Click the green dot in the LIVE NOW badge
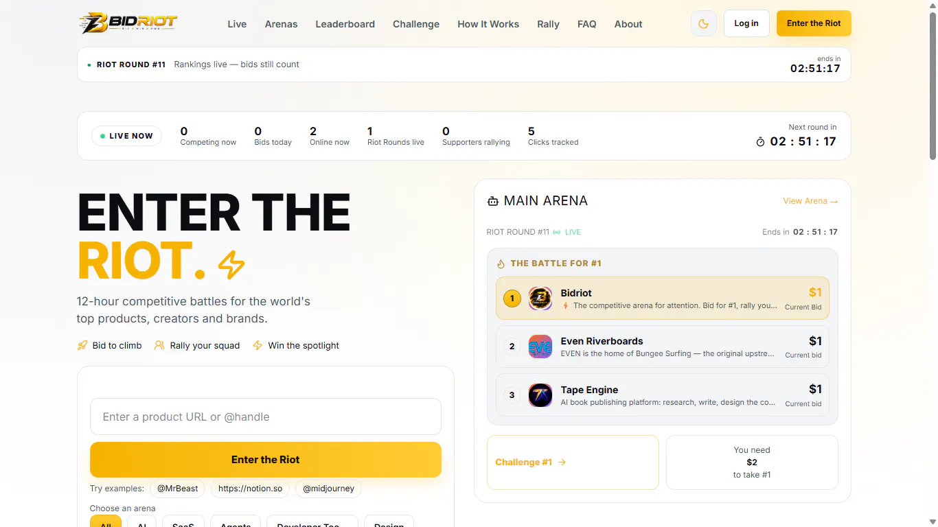The width and height of the screenshot is (938, 527). tap(103, 136)
